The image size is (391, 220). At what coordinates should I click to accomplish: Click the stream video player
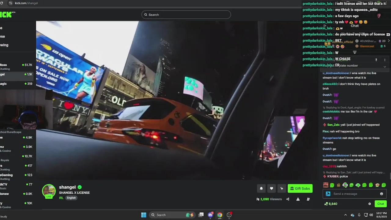point(177,100)
